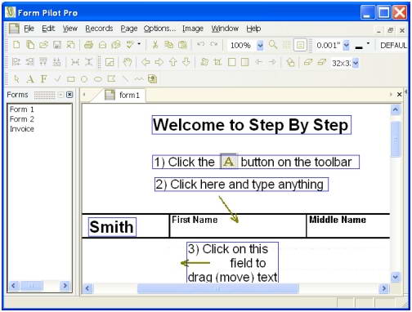Create a new form document

tap(16, 45)
